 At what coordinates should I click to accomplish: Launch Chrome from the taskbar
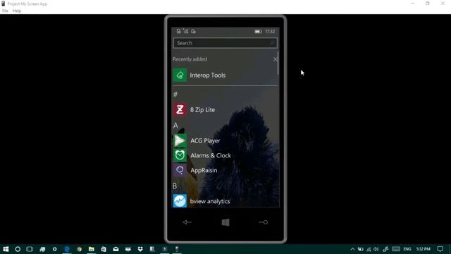click(x=80, y=249)
